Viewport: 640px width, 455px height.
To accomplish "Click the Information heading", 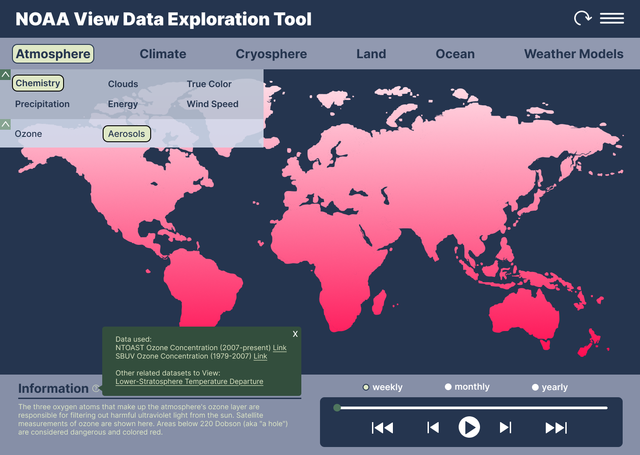I will point(53,388).
